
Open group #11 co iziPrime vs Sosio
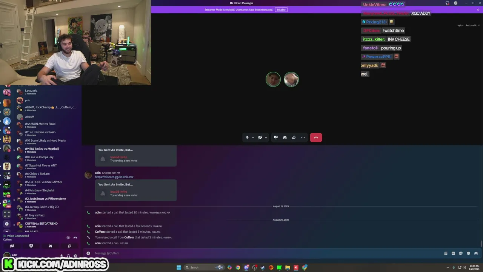tap(47, 133)
